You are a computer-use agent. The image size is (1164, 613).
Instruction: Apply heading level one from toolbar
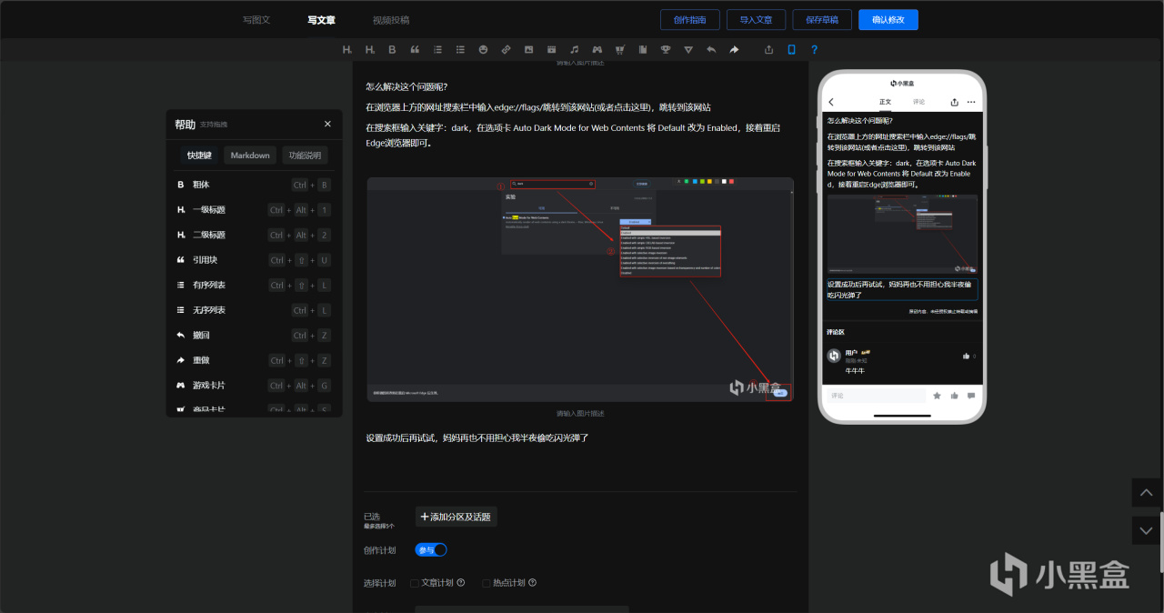346,49
